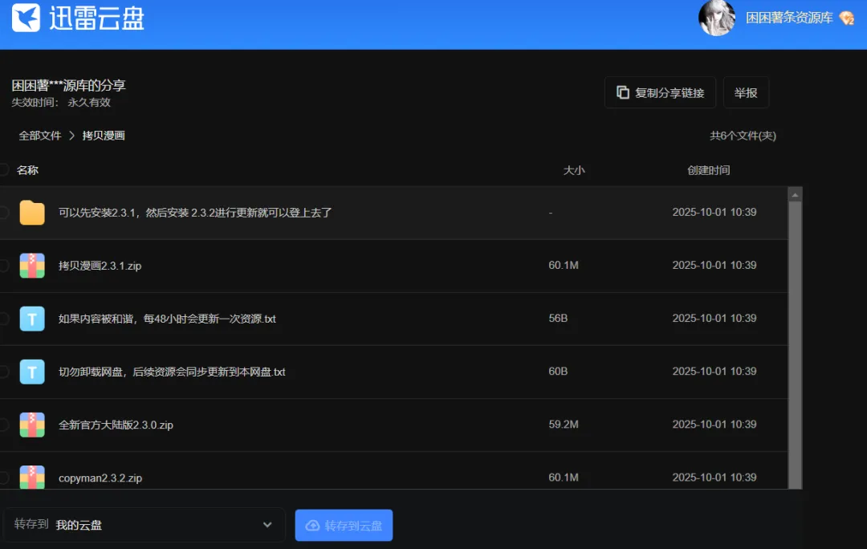
Task: Select file name 全新官方大陆版2.3.0.zip
Action: click(x=116, y=425)
